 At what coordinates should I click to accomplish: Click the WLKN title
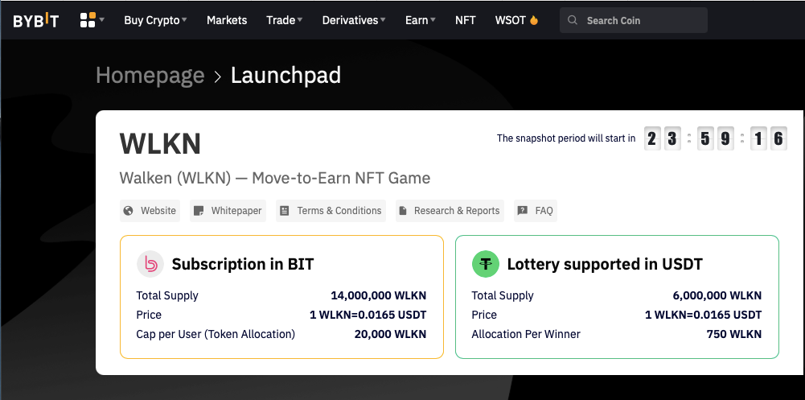coord(160,144)
